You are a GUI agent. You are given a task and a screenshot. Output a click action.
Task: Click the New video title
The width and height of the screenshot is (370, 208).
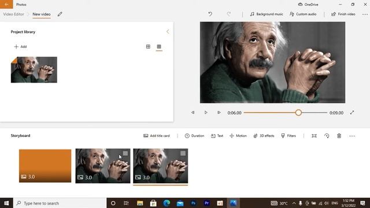42,14
